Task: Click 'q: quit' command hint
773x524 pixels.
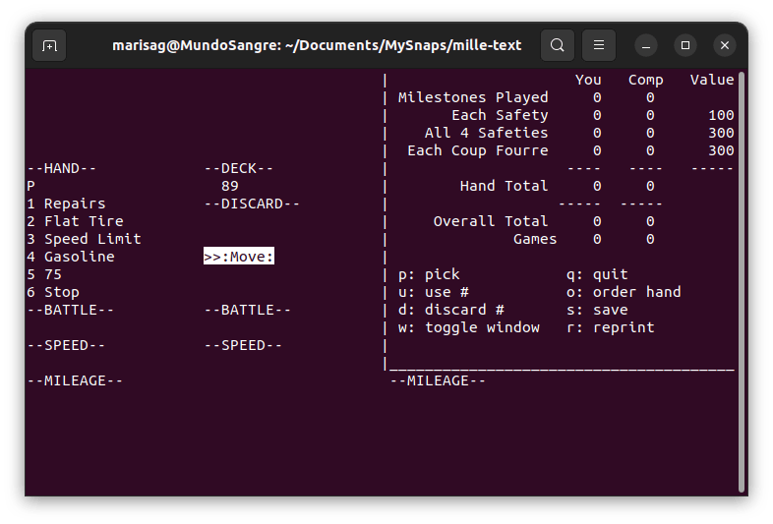Action: (597, 274)
